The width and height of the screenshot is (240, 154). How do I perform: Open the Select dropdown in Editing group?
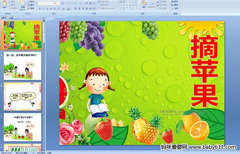tap(176, 8)
